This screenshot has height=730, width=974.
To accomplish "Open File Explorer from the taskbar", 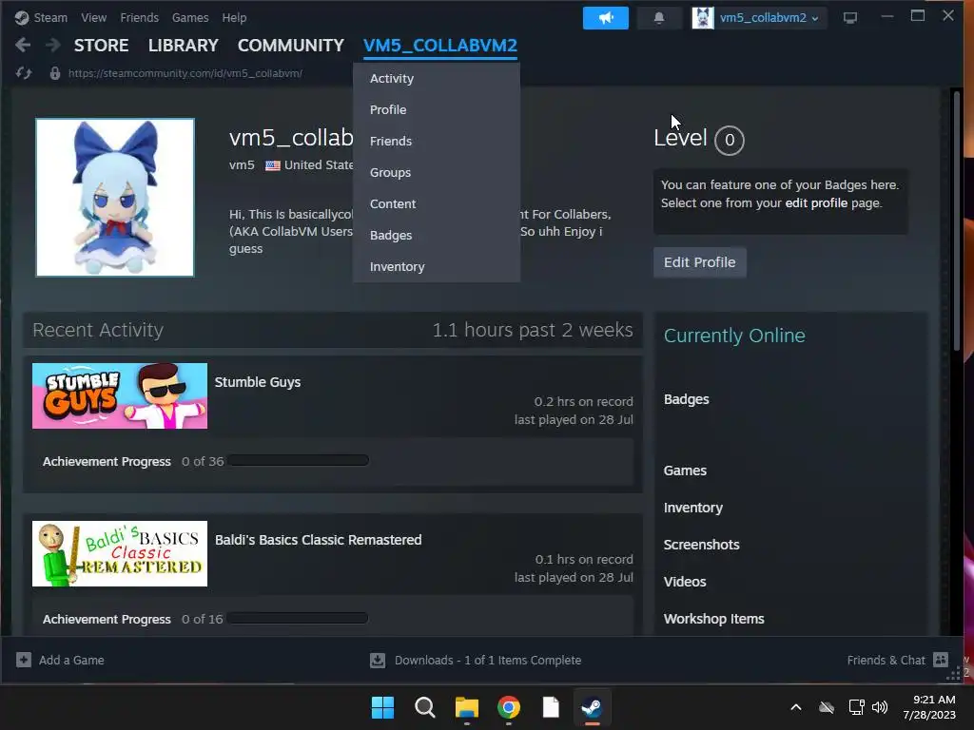I will pos(466,707).
